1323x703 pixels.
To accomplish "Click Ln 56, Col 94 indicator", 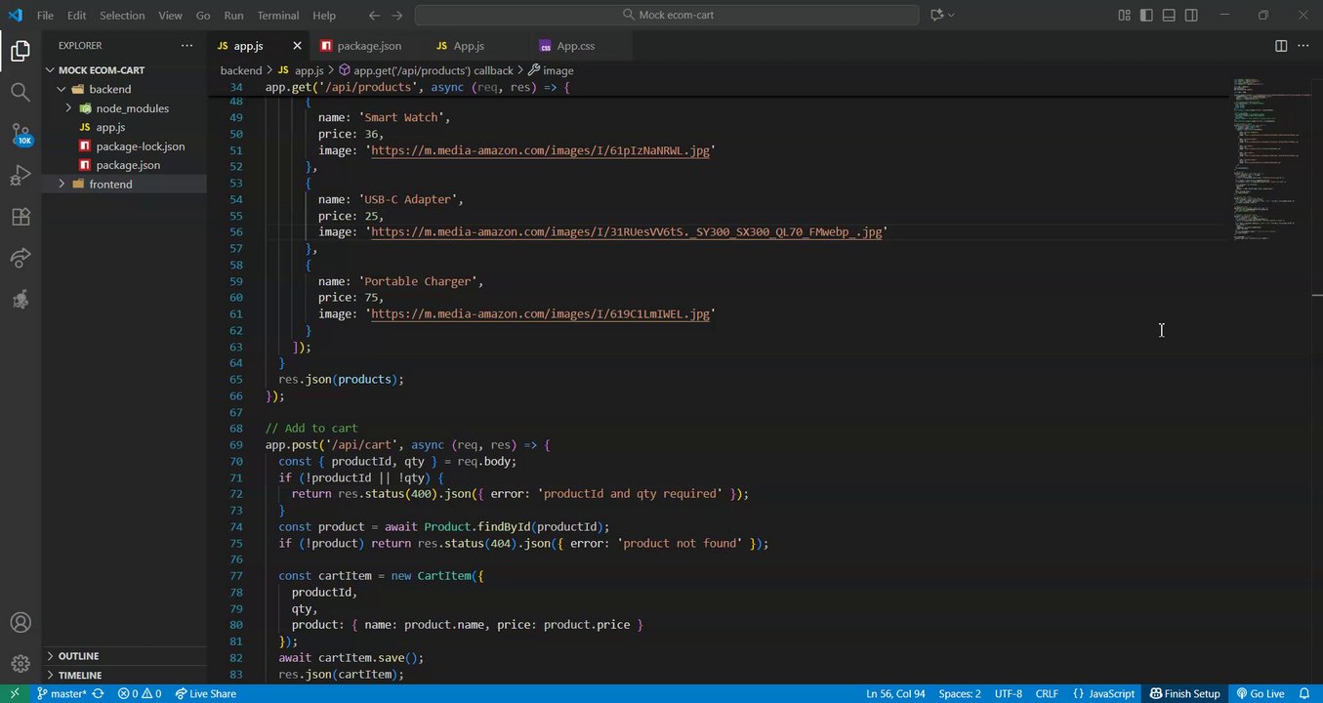I will point(895,694).
